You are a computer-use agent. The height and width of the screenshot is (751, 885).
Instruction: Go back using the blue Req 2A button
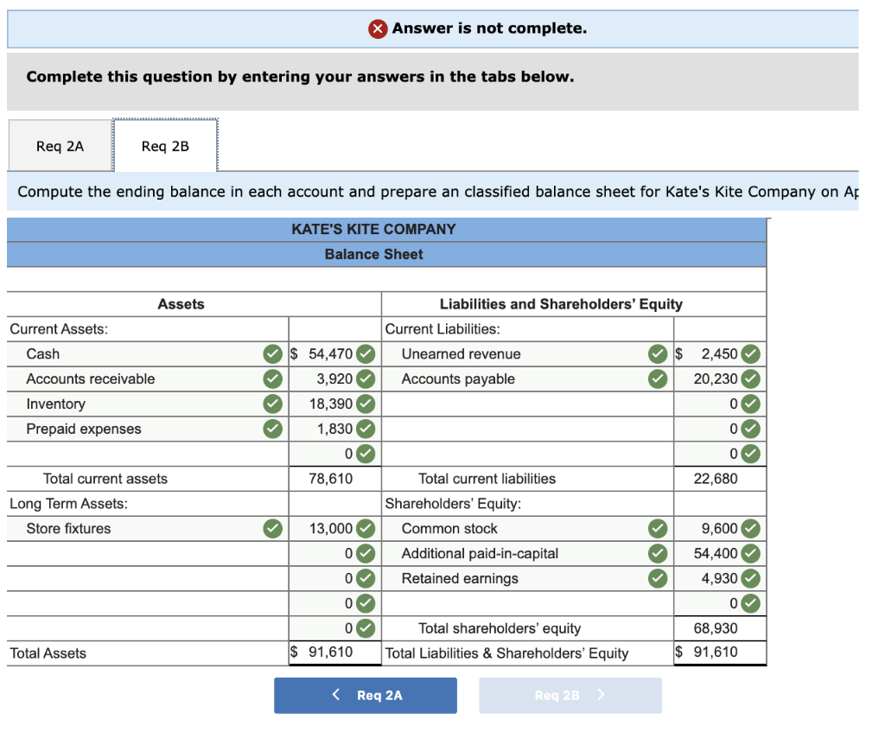pos(366,696)
